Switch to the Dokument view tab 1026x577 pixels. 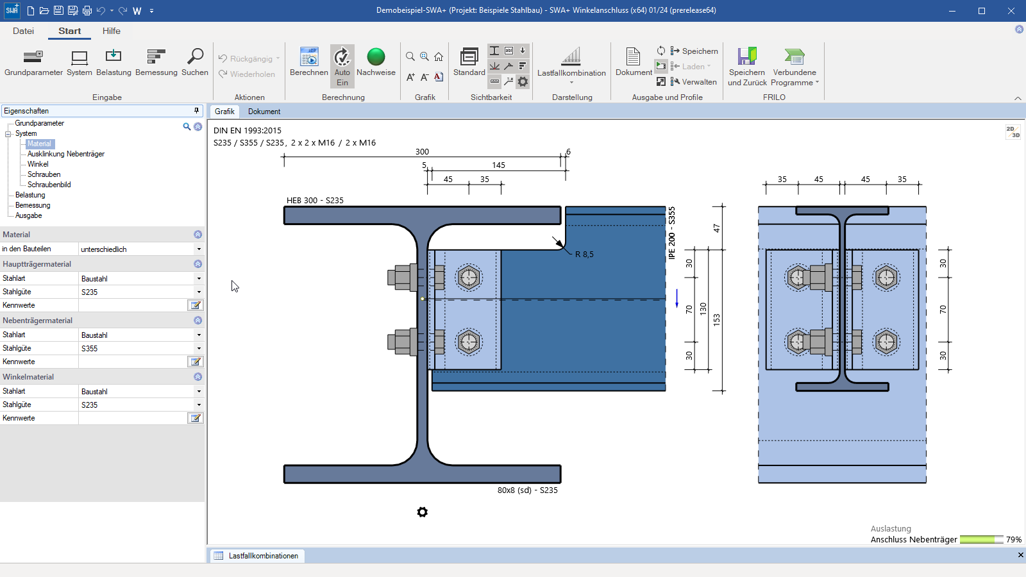click(x=264, y=112)
